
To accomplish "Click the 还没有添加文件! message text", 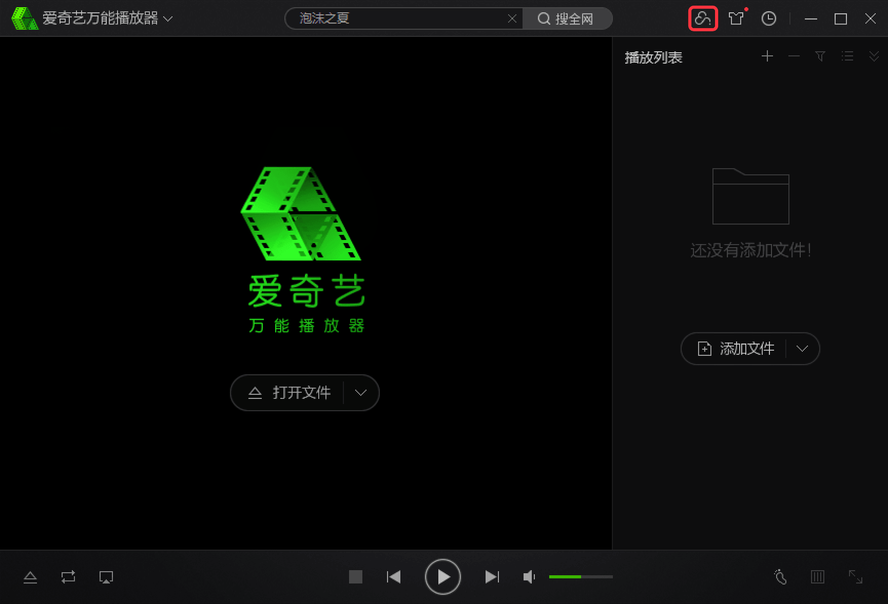I will coord(750,250).
